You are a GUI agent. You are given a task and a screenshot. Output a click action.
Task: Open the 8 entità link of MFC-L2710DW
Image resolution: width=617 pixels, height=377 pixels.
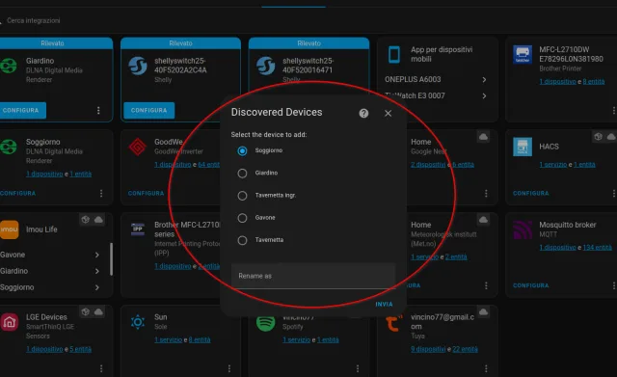click(x=594, y=81)
